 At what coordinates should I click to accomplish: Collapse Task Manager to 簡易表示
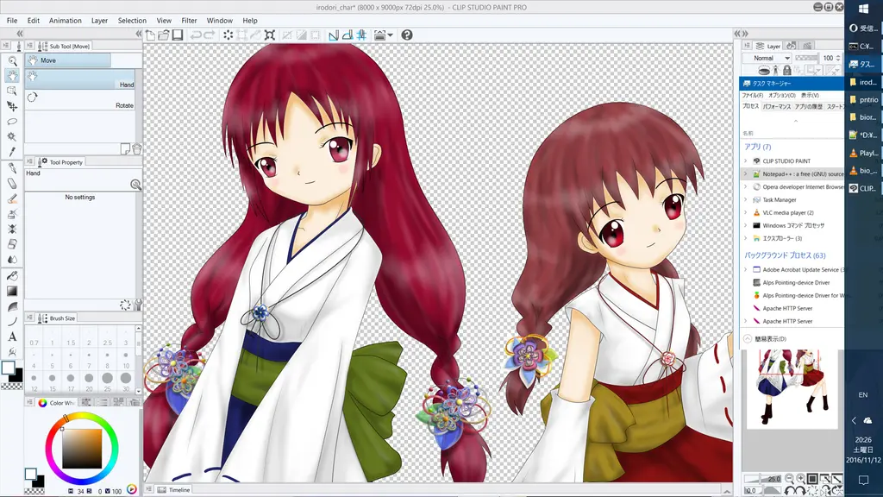[x=766, y=338]
